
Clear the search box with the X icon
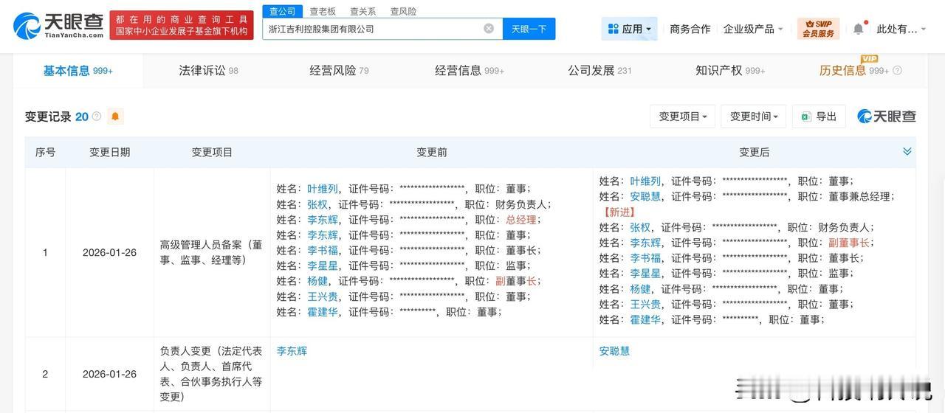tap(489, 29)
